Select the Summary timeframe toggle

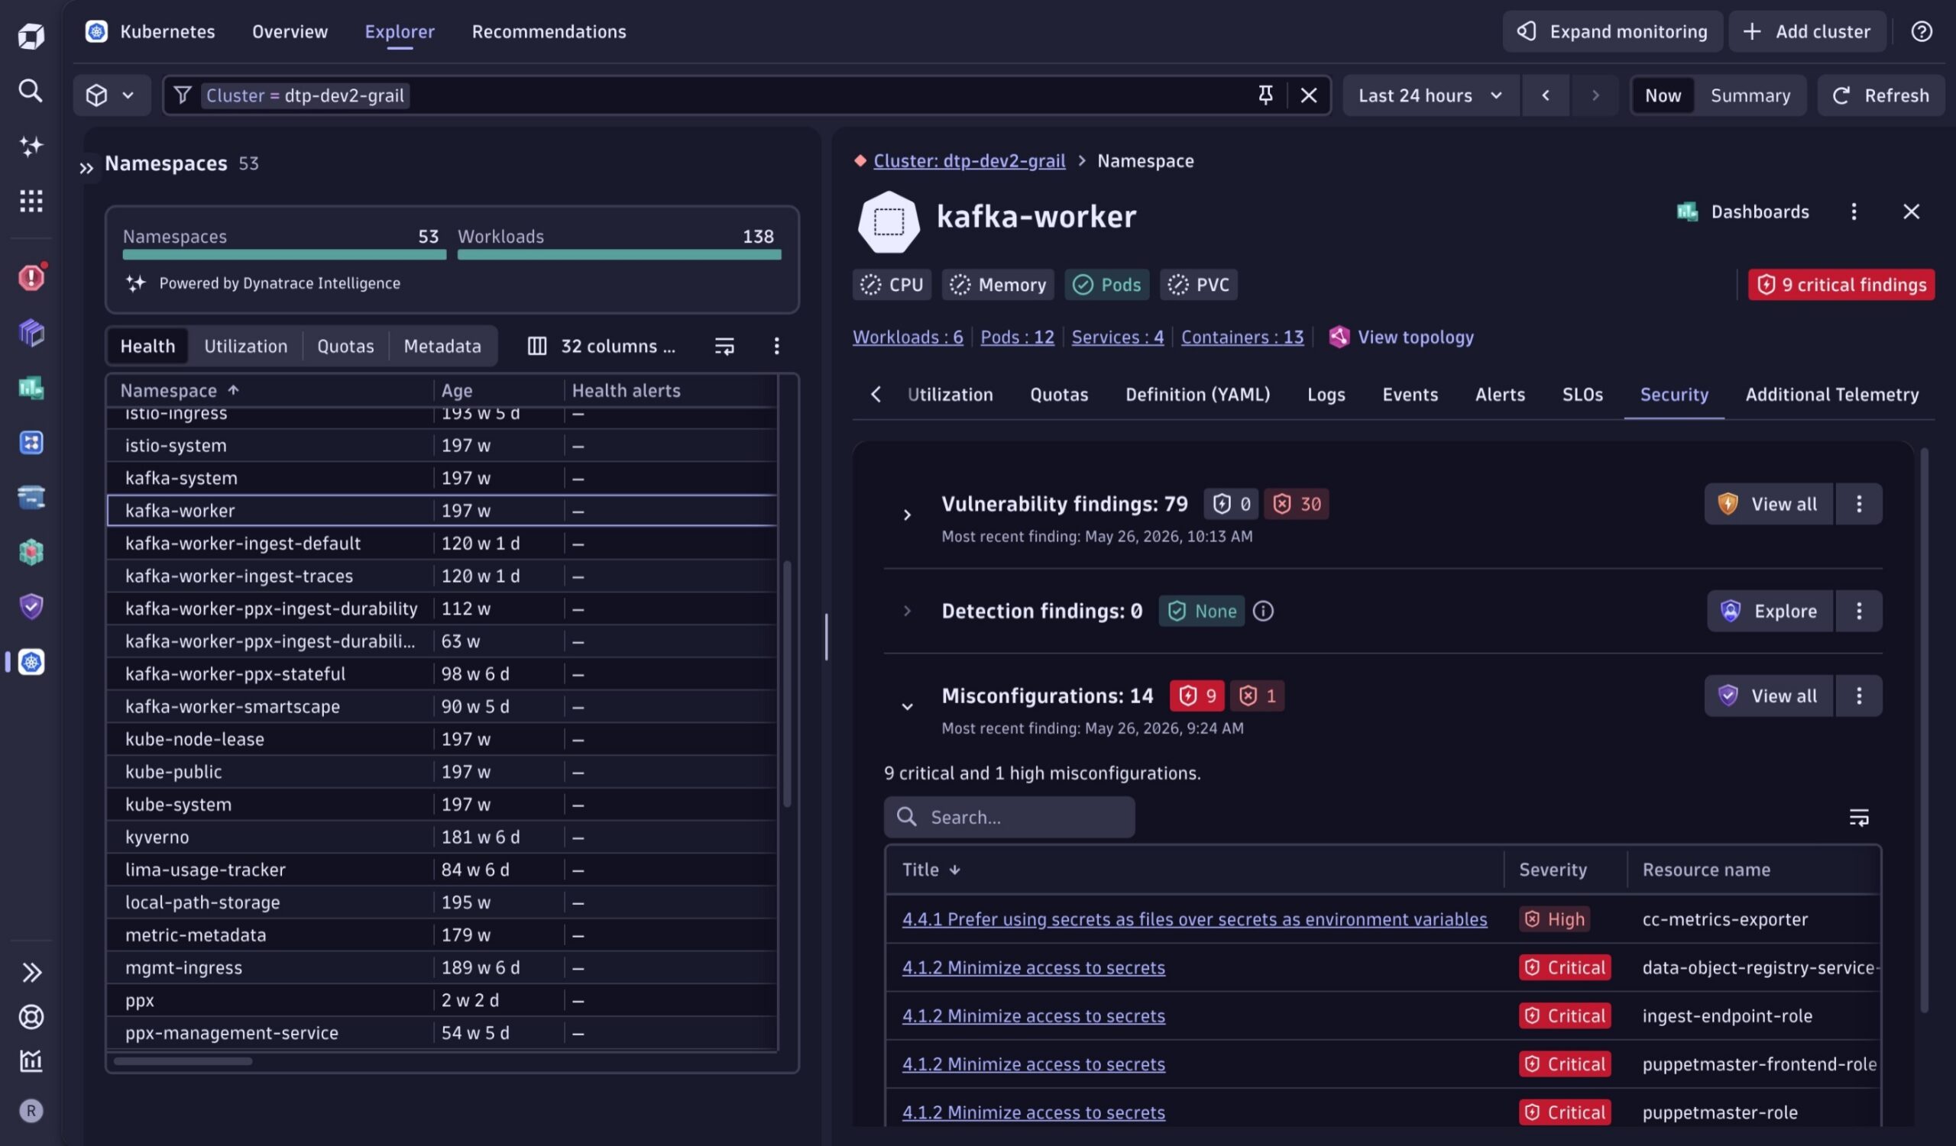1750,95
